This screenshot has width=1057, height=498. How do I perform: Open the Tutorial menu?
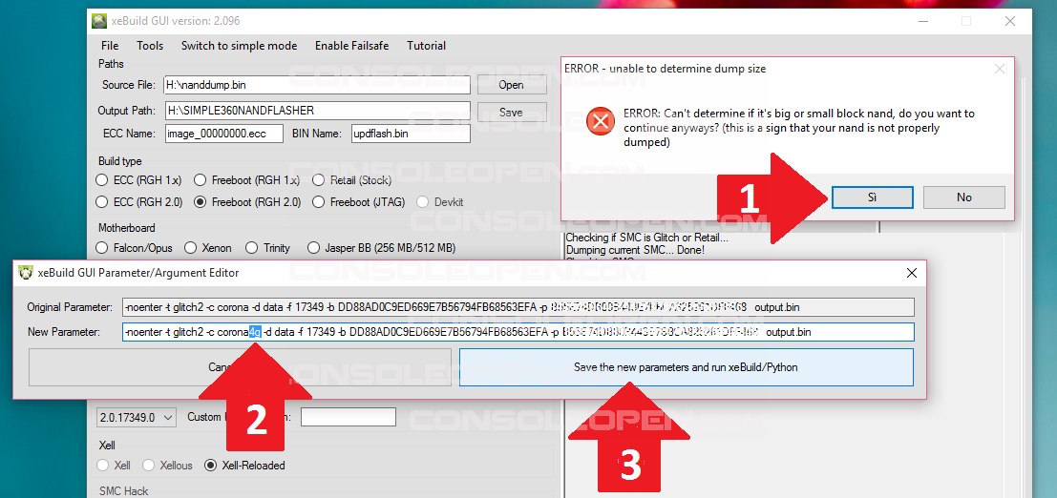[426, 46]
